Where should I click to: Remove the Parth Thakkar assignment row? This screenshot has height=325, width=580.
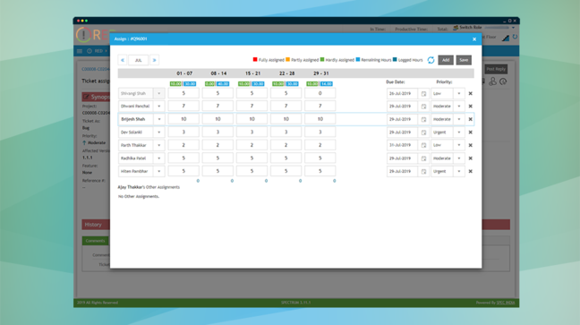pyautogui.click(x=471, y=145)
